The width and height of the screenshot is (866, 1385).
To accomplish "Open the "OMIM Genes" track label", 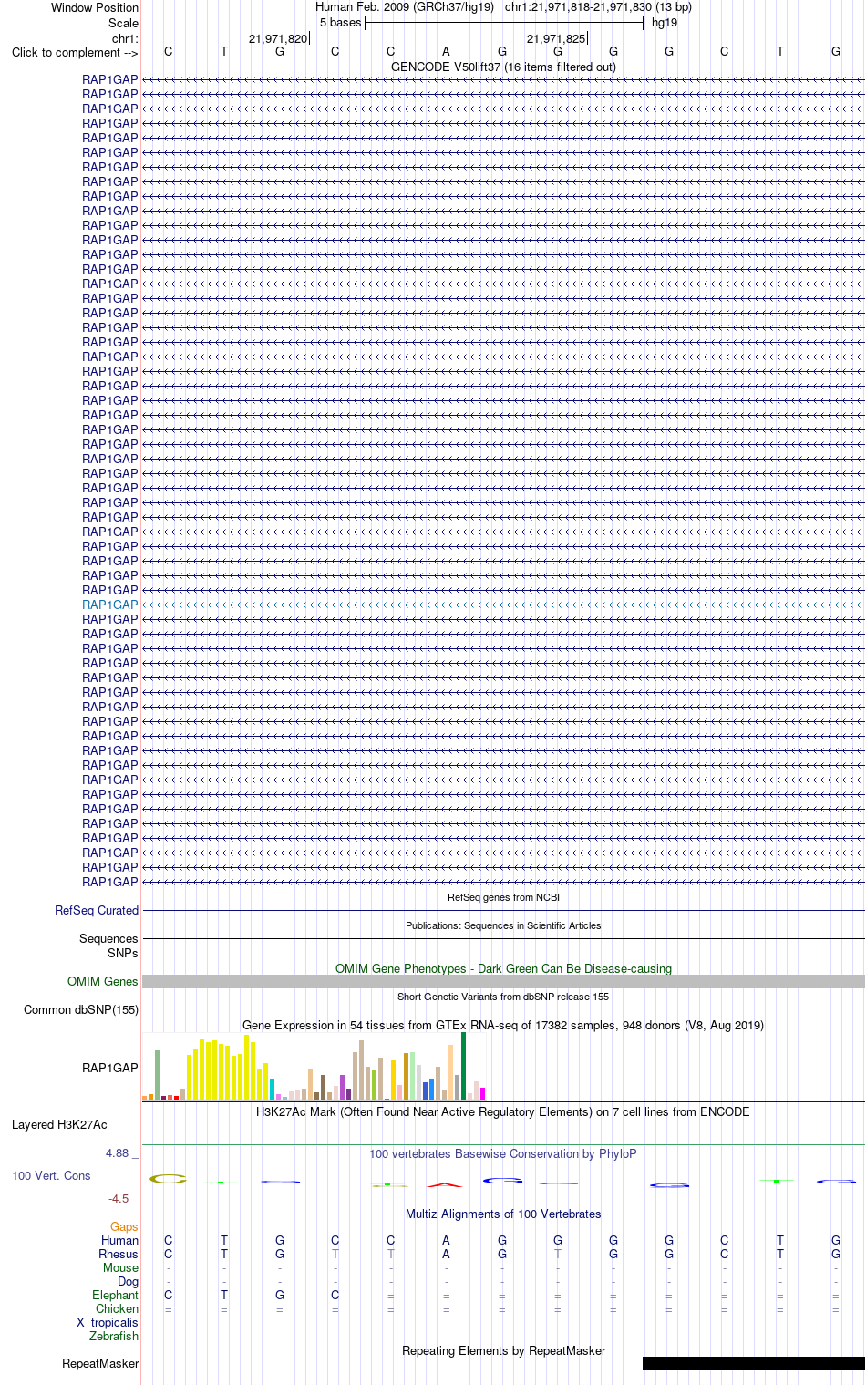I will click(x=103, y=981).
